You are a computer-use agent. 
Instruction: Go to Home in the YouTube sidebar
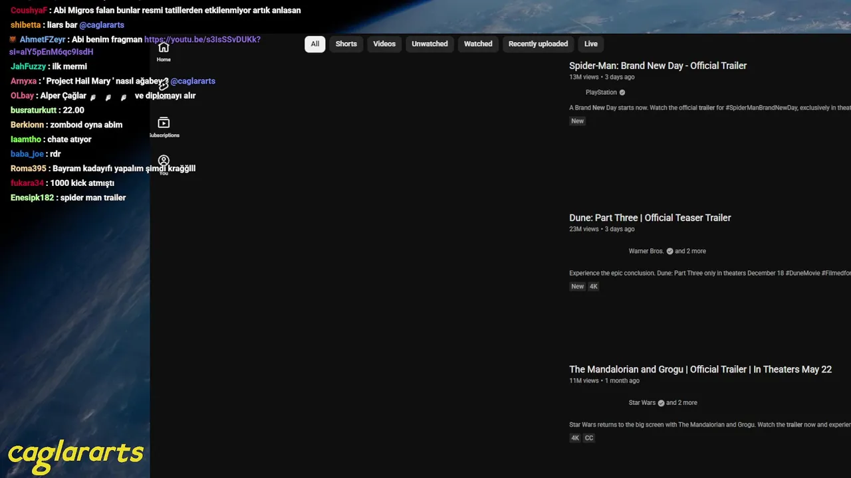pyautogui.click(x=164, y=51)
